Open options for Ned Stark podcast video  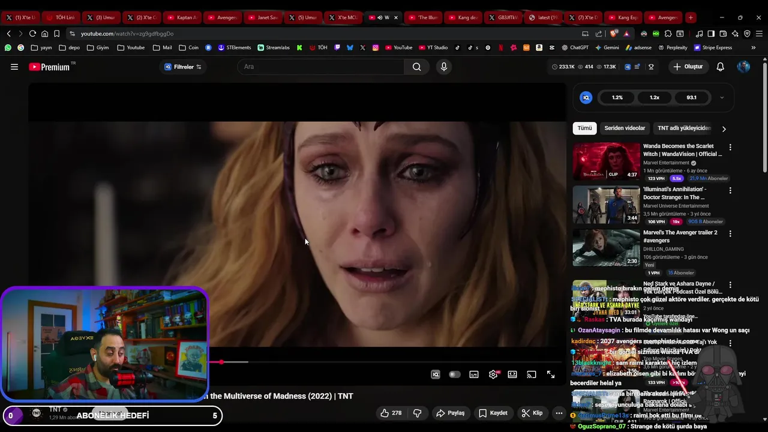(730, 284)
